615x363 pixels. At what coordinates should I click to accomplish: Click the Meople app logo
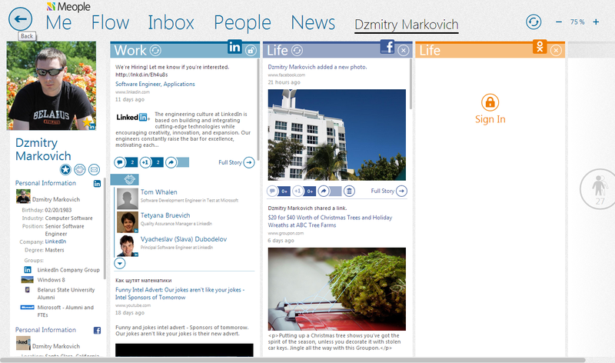pos(68,7)
